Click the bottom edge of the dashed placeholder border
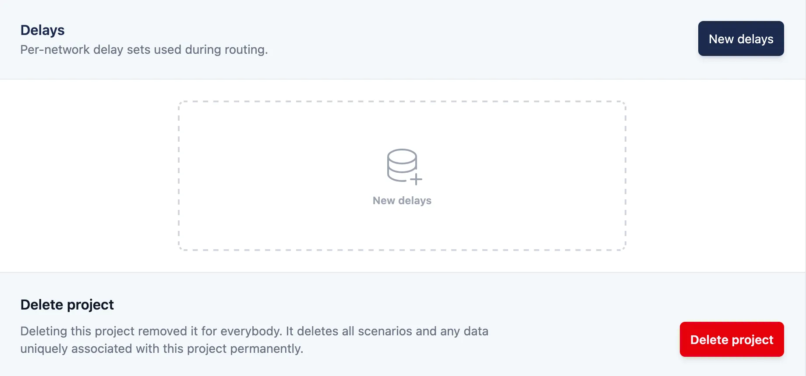 402,250
